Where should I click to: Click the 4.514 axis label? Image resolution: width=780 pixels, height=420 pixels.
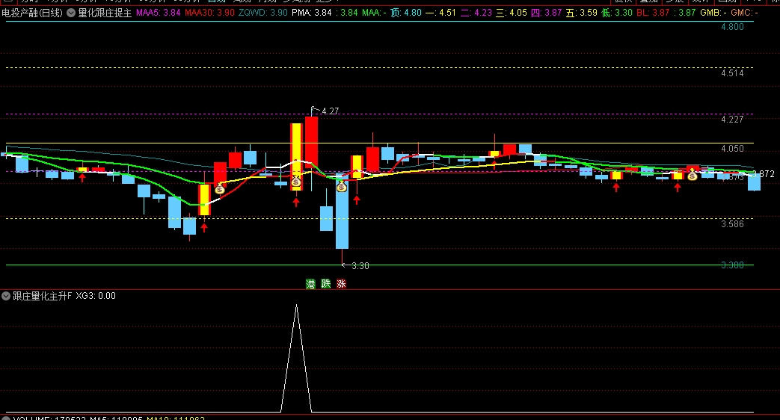click(x=732, y=73)
